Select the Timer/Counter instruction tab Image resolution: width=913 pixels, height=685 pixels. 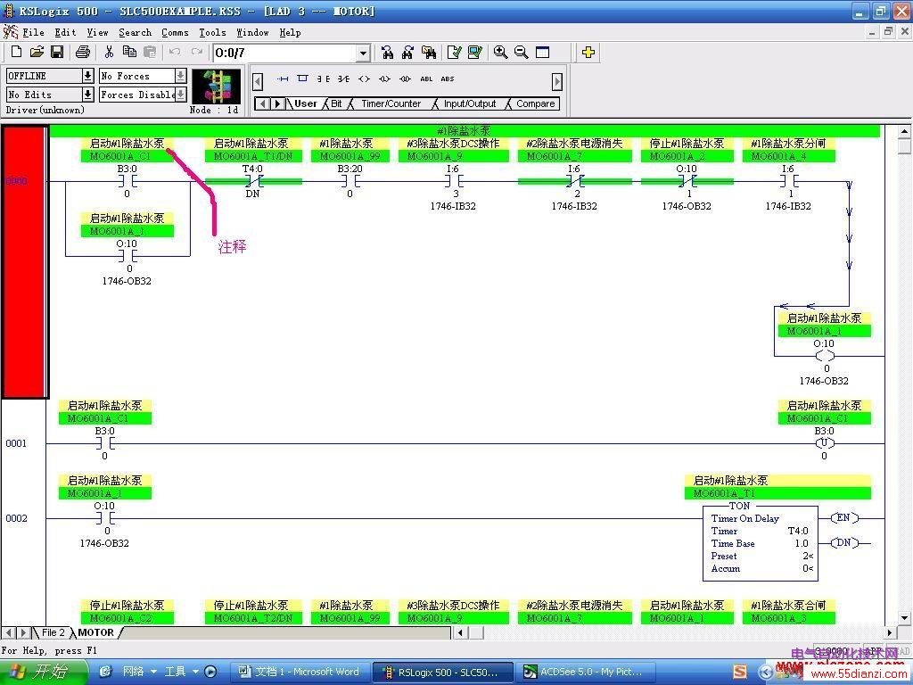tap(391, 103)
